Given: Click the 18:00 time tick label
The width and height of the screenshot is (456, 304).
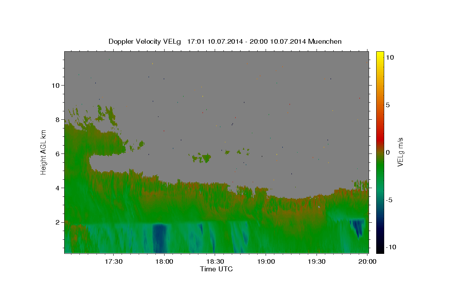Looking at the screenshot, I should (x=165, y=261).
